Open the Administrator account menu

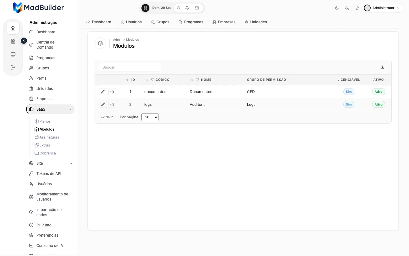(383, 8)
